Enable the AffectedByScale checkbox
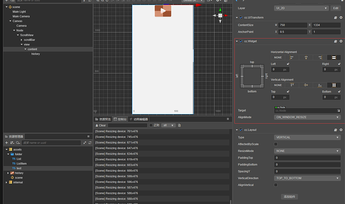 coord(275,144)
